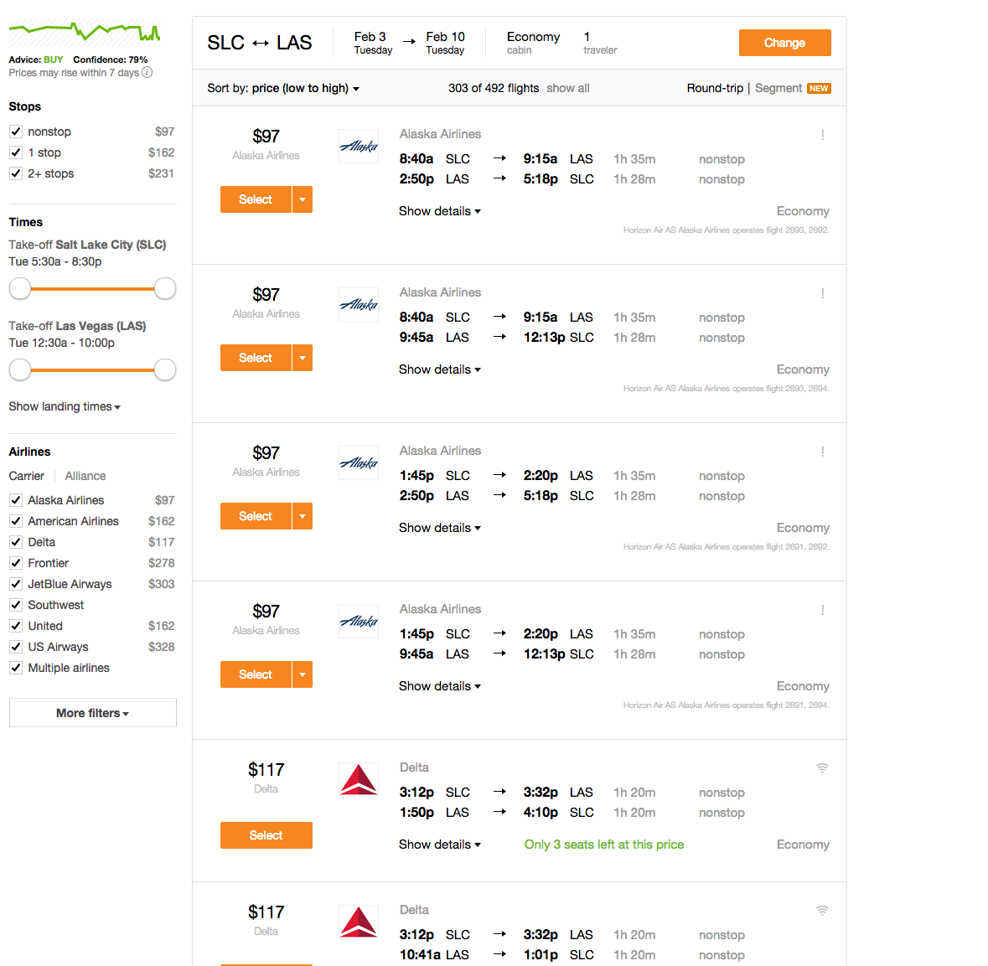The width and height of the screenshot is (988, 966).
Task: Click right handle of LAS take-off slider
Action: (165, 369)
